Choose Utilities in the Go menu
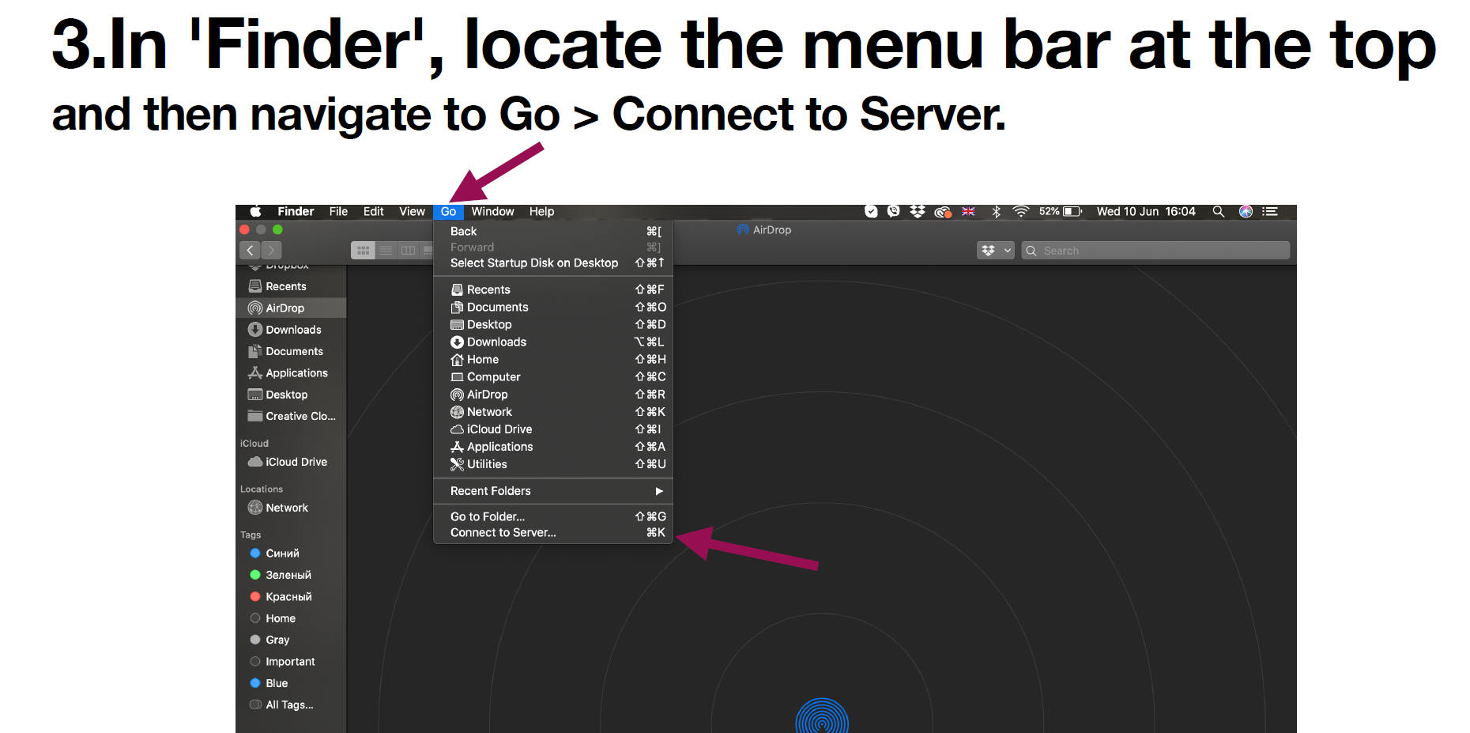1470x733 pixels. click(x=553, y=463)
